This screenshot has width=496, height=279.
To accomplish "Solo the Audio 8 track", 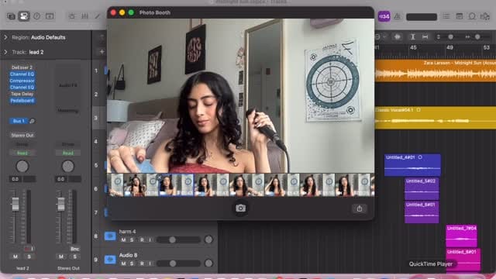I will click(132, 263).
